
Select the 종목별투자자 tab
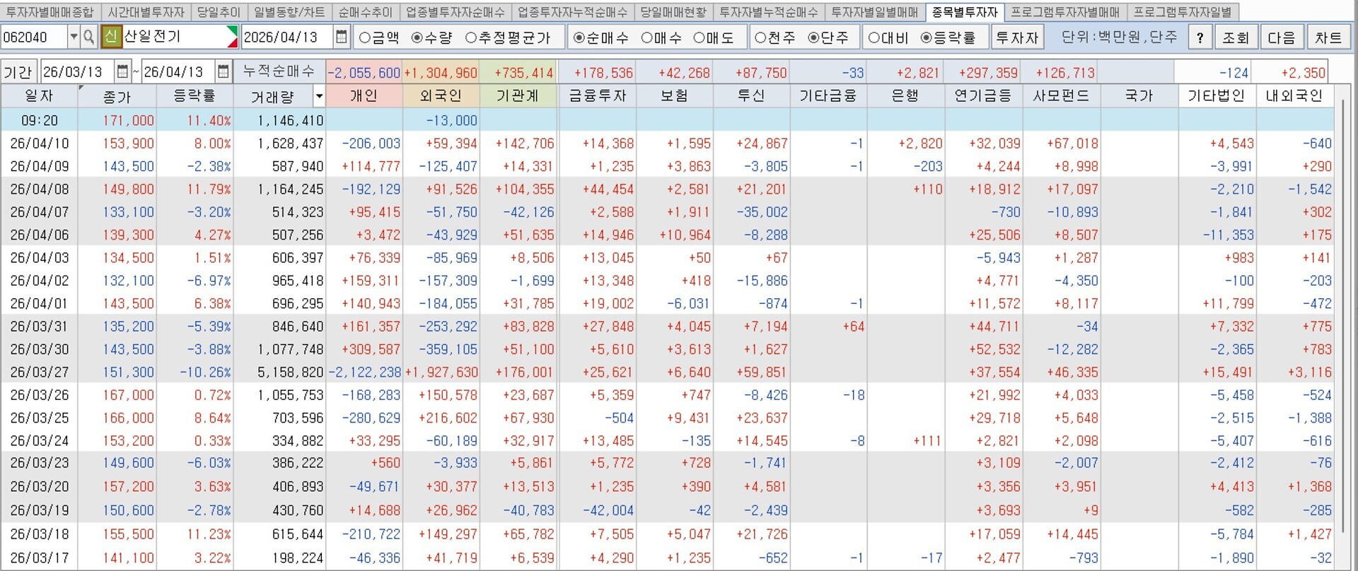[x=965, y=12]
